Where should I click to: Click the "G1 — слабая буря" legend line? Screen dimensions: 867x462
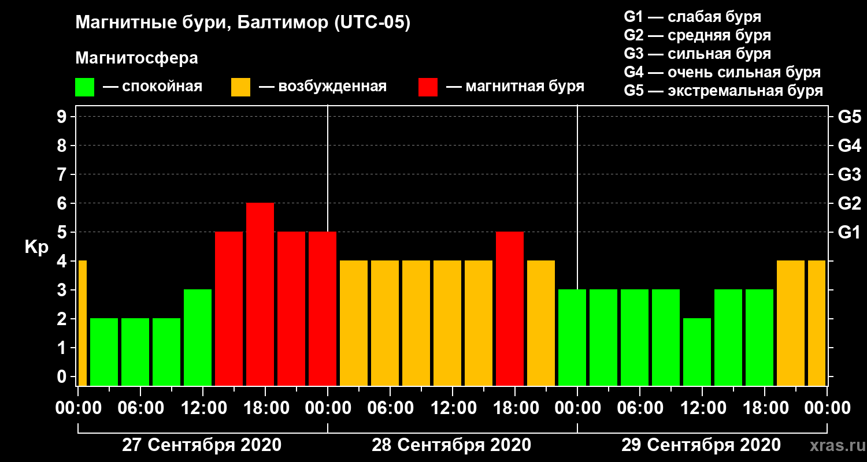click(692, 17)
